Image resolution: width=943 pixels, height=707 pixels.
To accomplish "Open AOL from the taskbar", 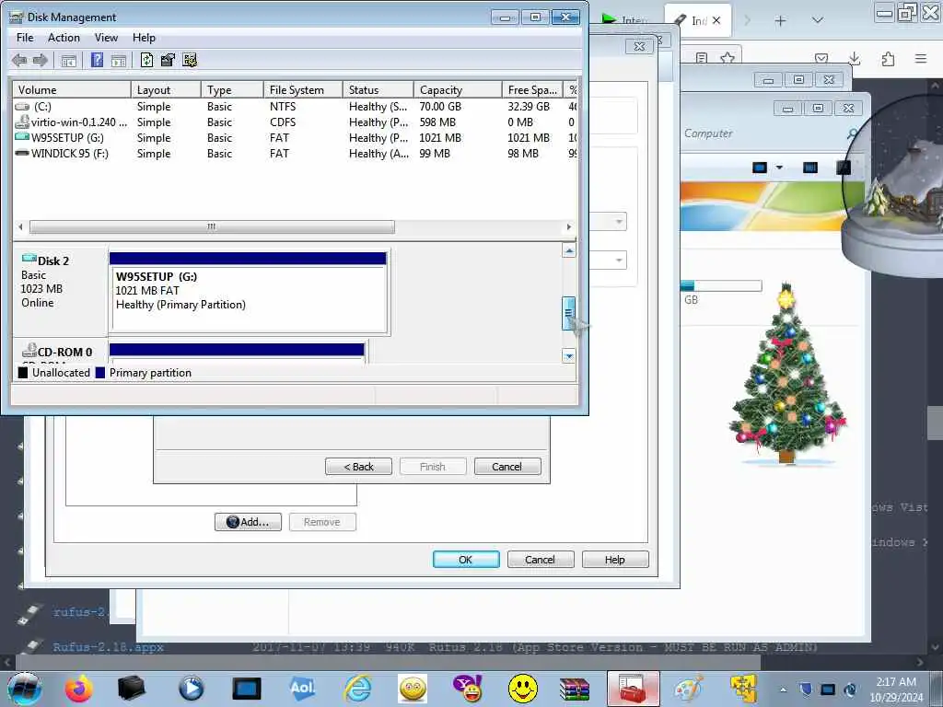I will pyautogui.click(x=302, y=689).
